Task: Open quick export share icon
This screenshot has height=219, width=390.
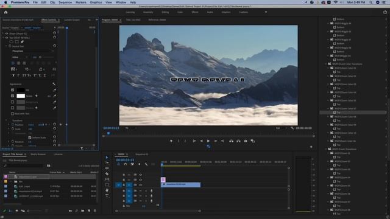Action: pos(385,12)
